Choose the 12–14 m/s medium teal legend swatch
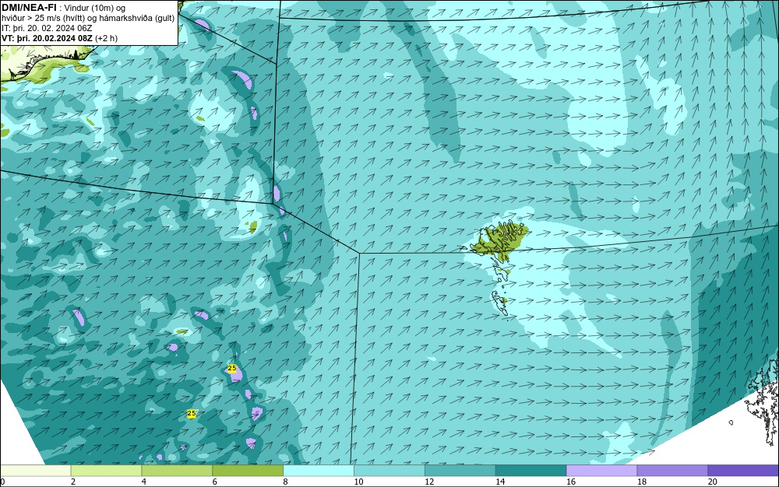This screenshot has height=487, width=779. pyautogui.click(x=460, y=470)
